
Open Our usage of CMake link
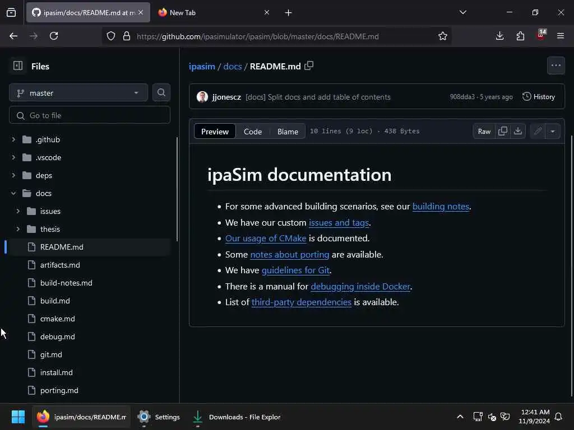click(x=266, y=238)
